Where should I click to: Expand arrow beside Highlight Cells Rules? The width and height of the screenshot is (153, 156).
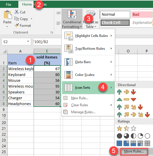[111, 36]
